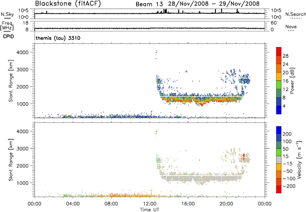The image size is (306, 212).
Task: Click the "-200" label on Velocity scale
Action: [x=289, y=186]
